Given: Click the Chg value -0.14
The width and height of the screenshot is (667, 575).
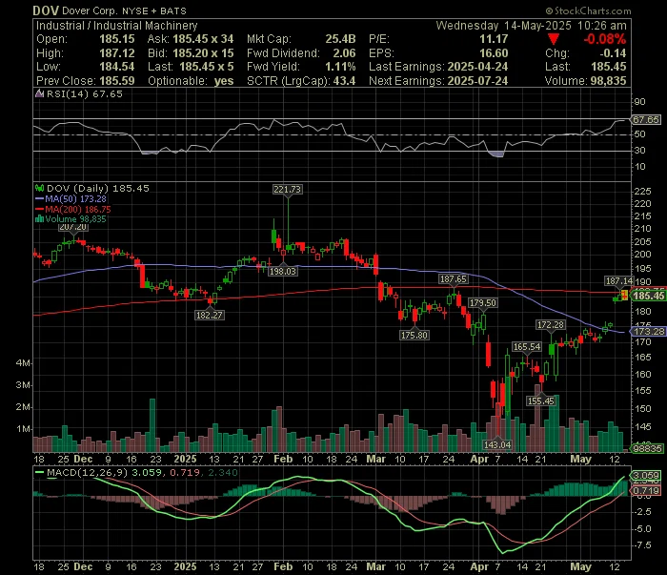Looking at the screenshot, I should pos(613,53).
